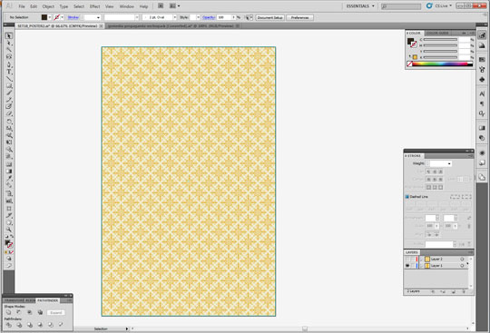Viewport: 490px width, 333px height.
Task: Open the Effect menu
Action: 94,6
